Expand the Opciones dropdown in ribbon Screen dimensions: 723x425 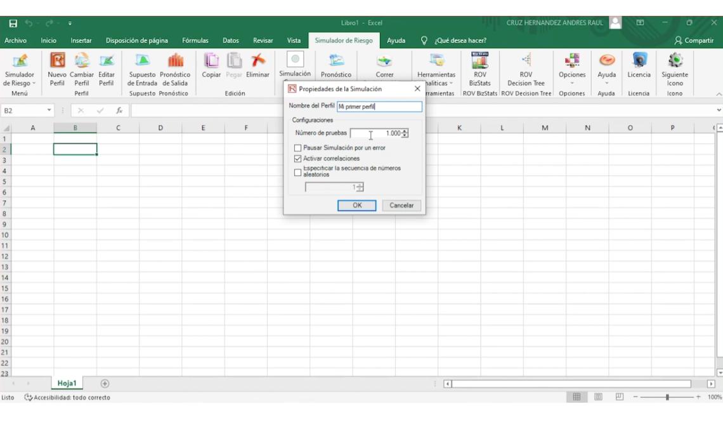point(572,84)
